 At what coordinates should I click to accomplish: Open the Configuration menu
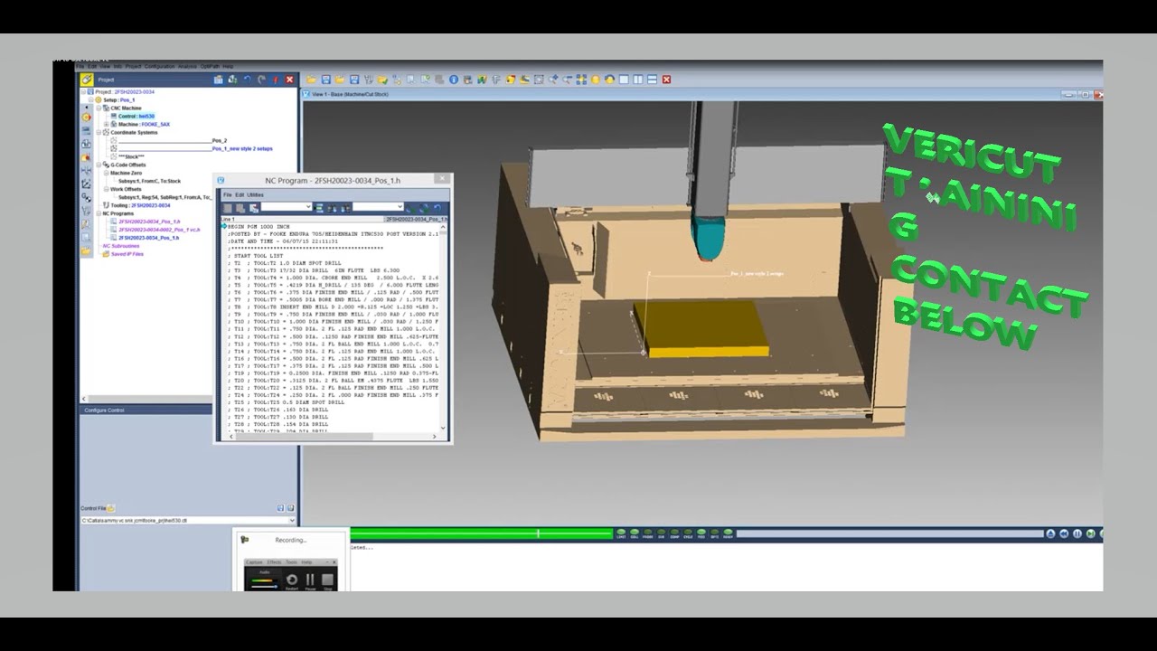(x=159, y=66)
